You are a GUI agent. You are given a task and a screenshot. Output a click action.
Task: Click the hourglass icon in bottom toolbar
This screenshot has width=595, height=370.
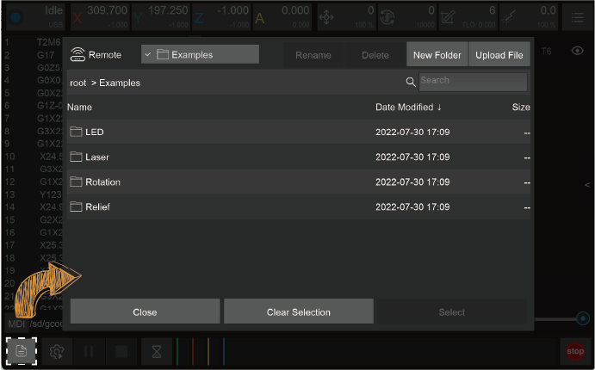[x=156, y=352]
